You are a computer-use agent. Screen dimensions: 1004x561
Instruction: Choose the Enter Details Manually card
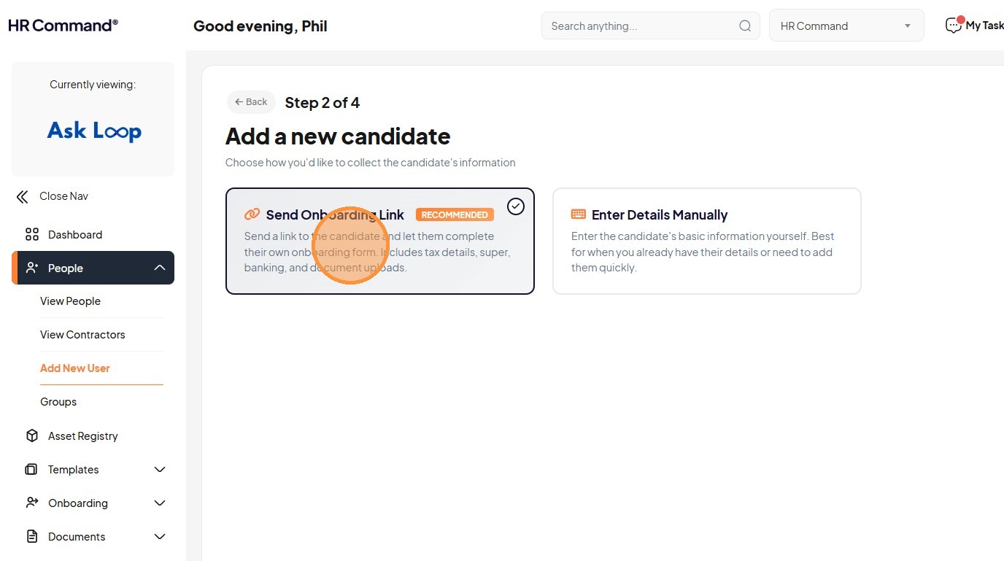click(706, 241)
